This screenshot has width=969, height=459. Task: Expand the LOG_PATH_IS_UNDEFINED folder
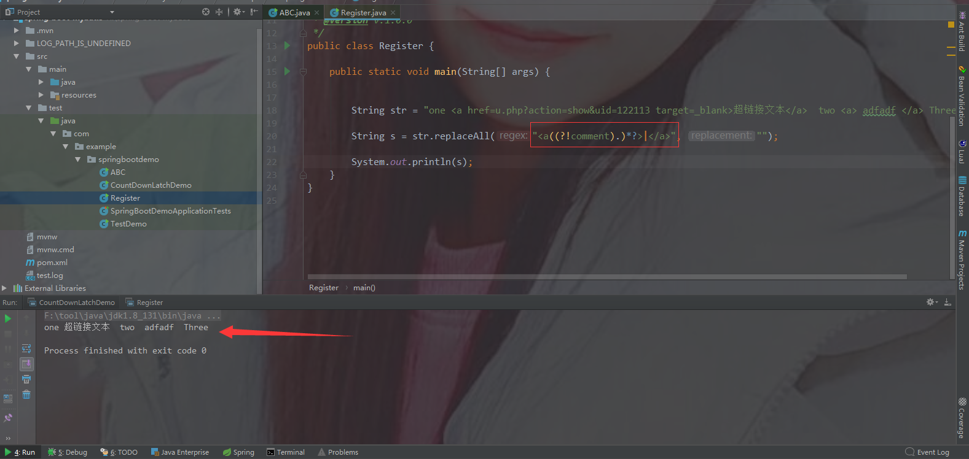[x=17, y=43]
